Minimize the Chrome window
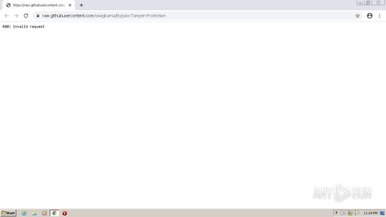The width and height of the screenshot is (386, 217). point(361,3)
